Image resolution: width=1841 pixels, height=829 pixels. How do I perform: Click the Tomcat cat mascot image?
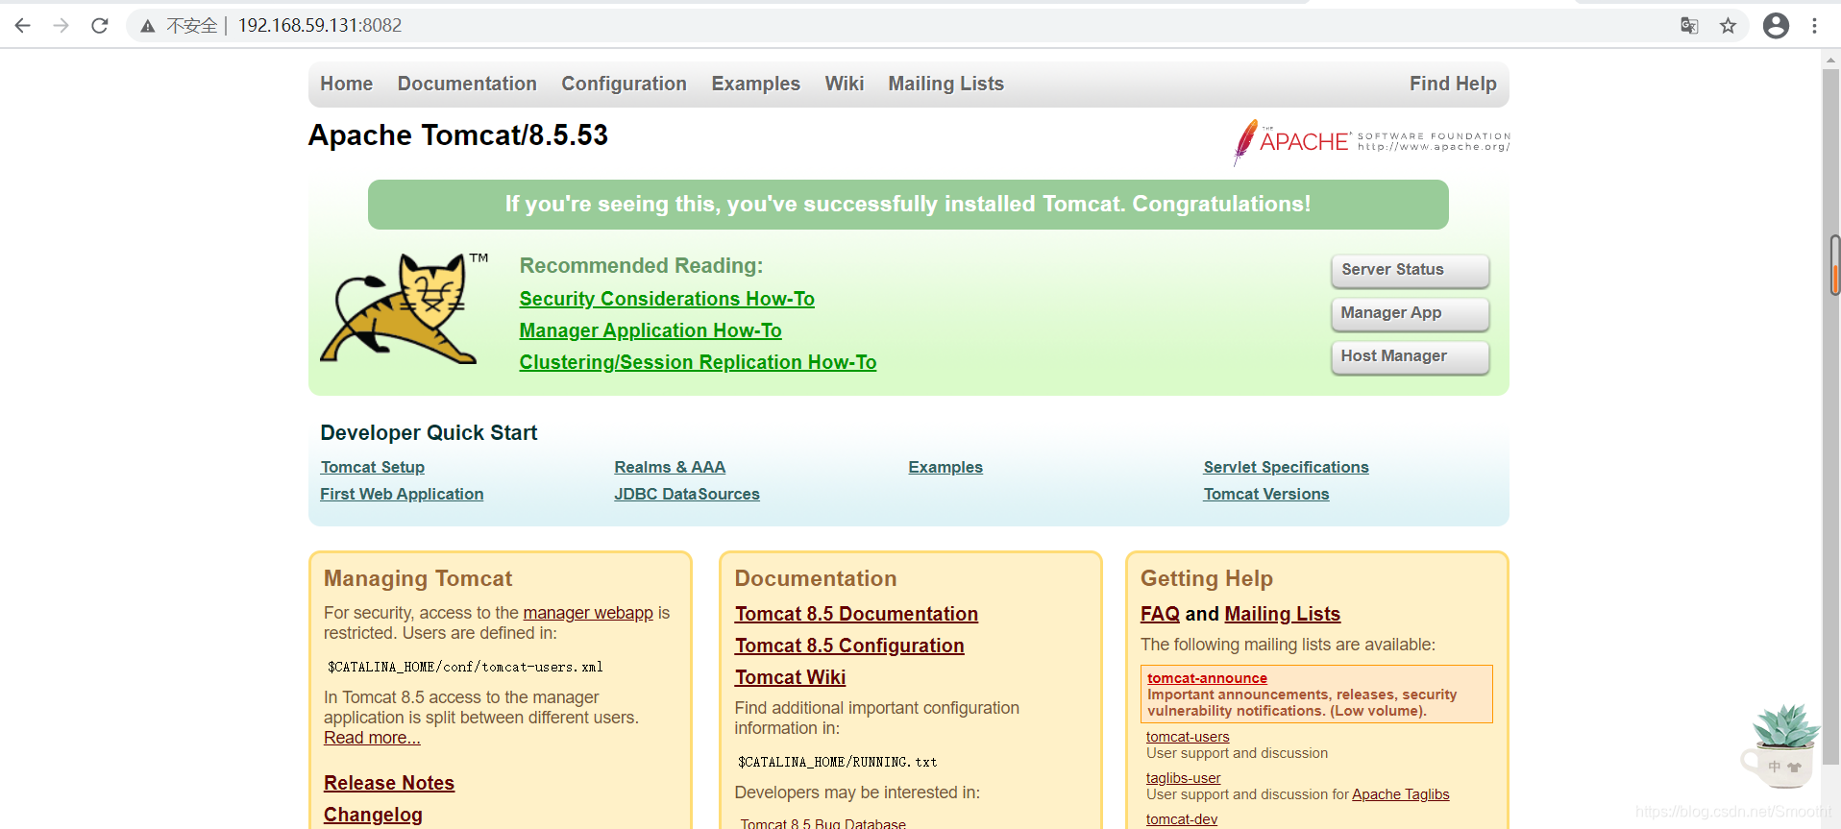(404, 308)
